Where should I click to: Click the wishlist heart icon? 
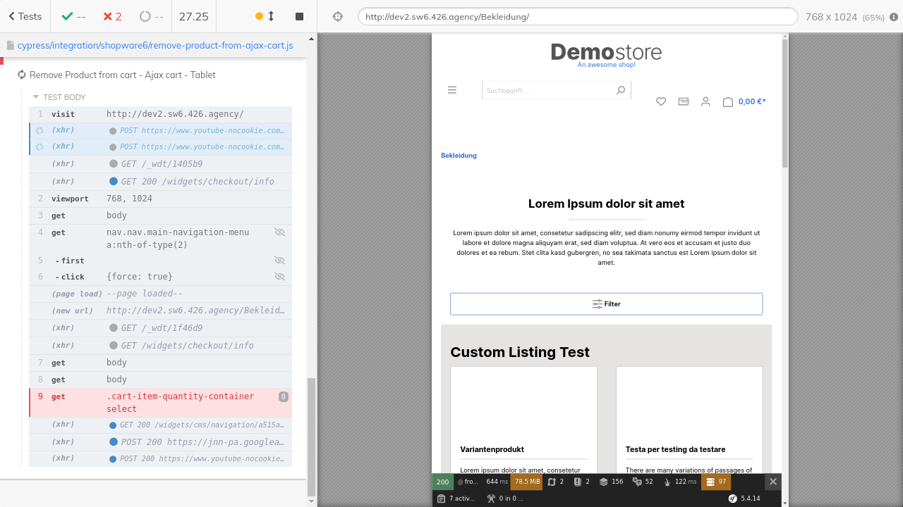coord(661,101)
